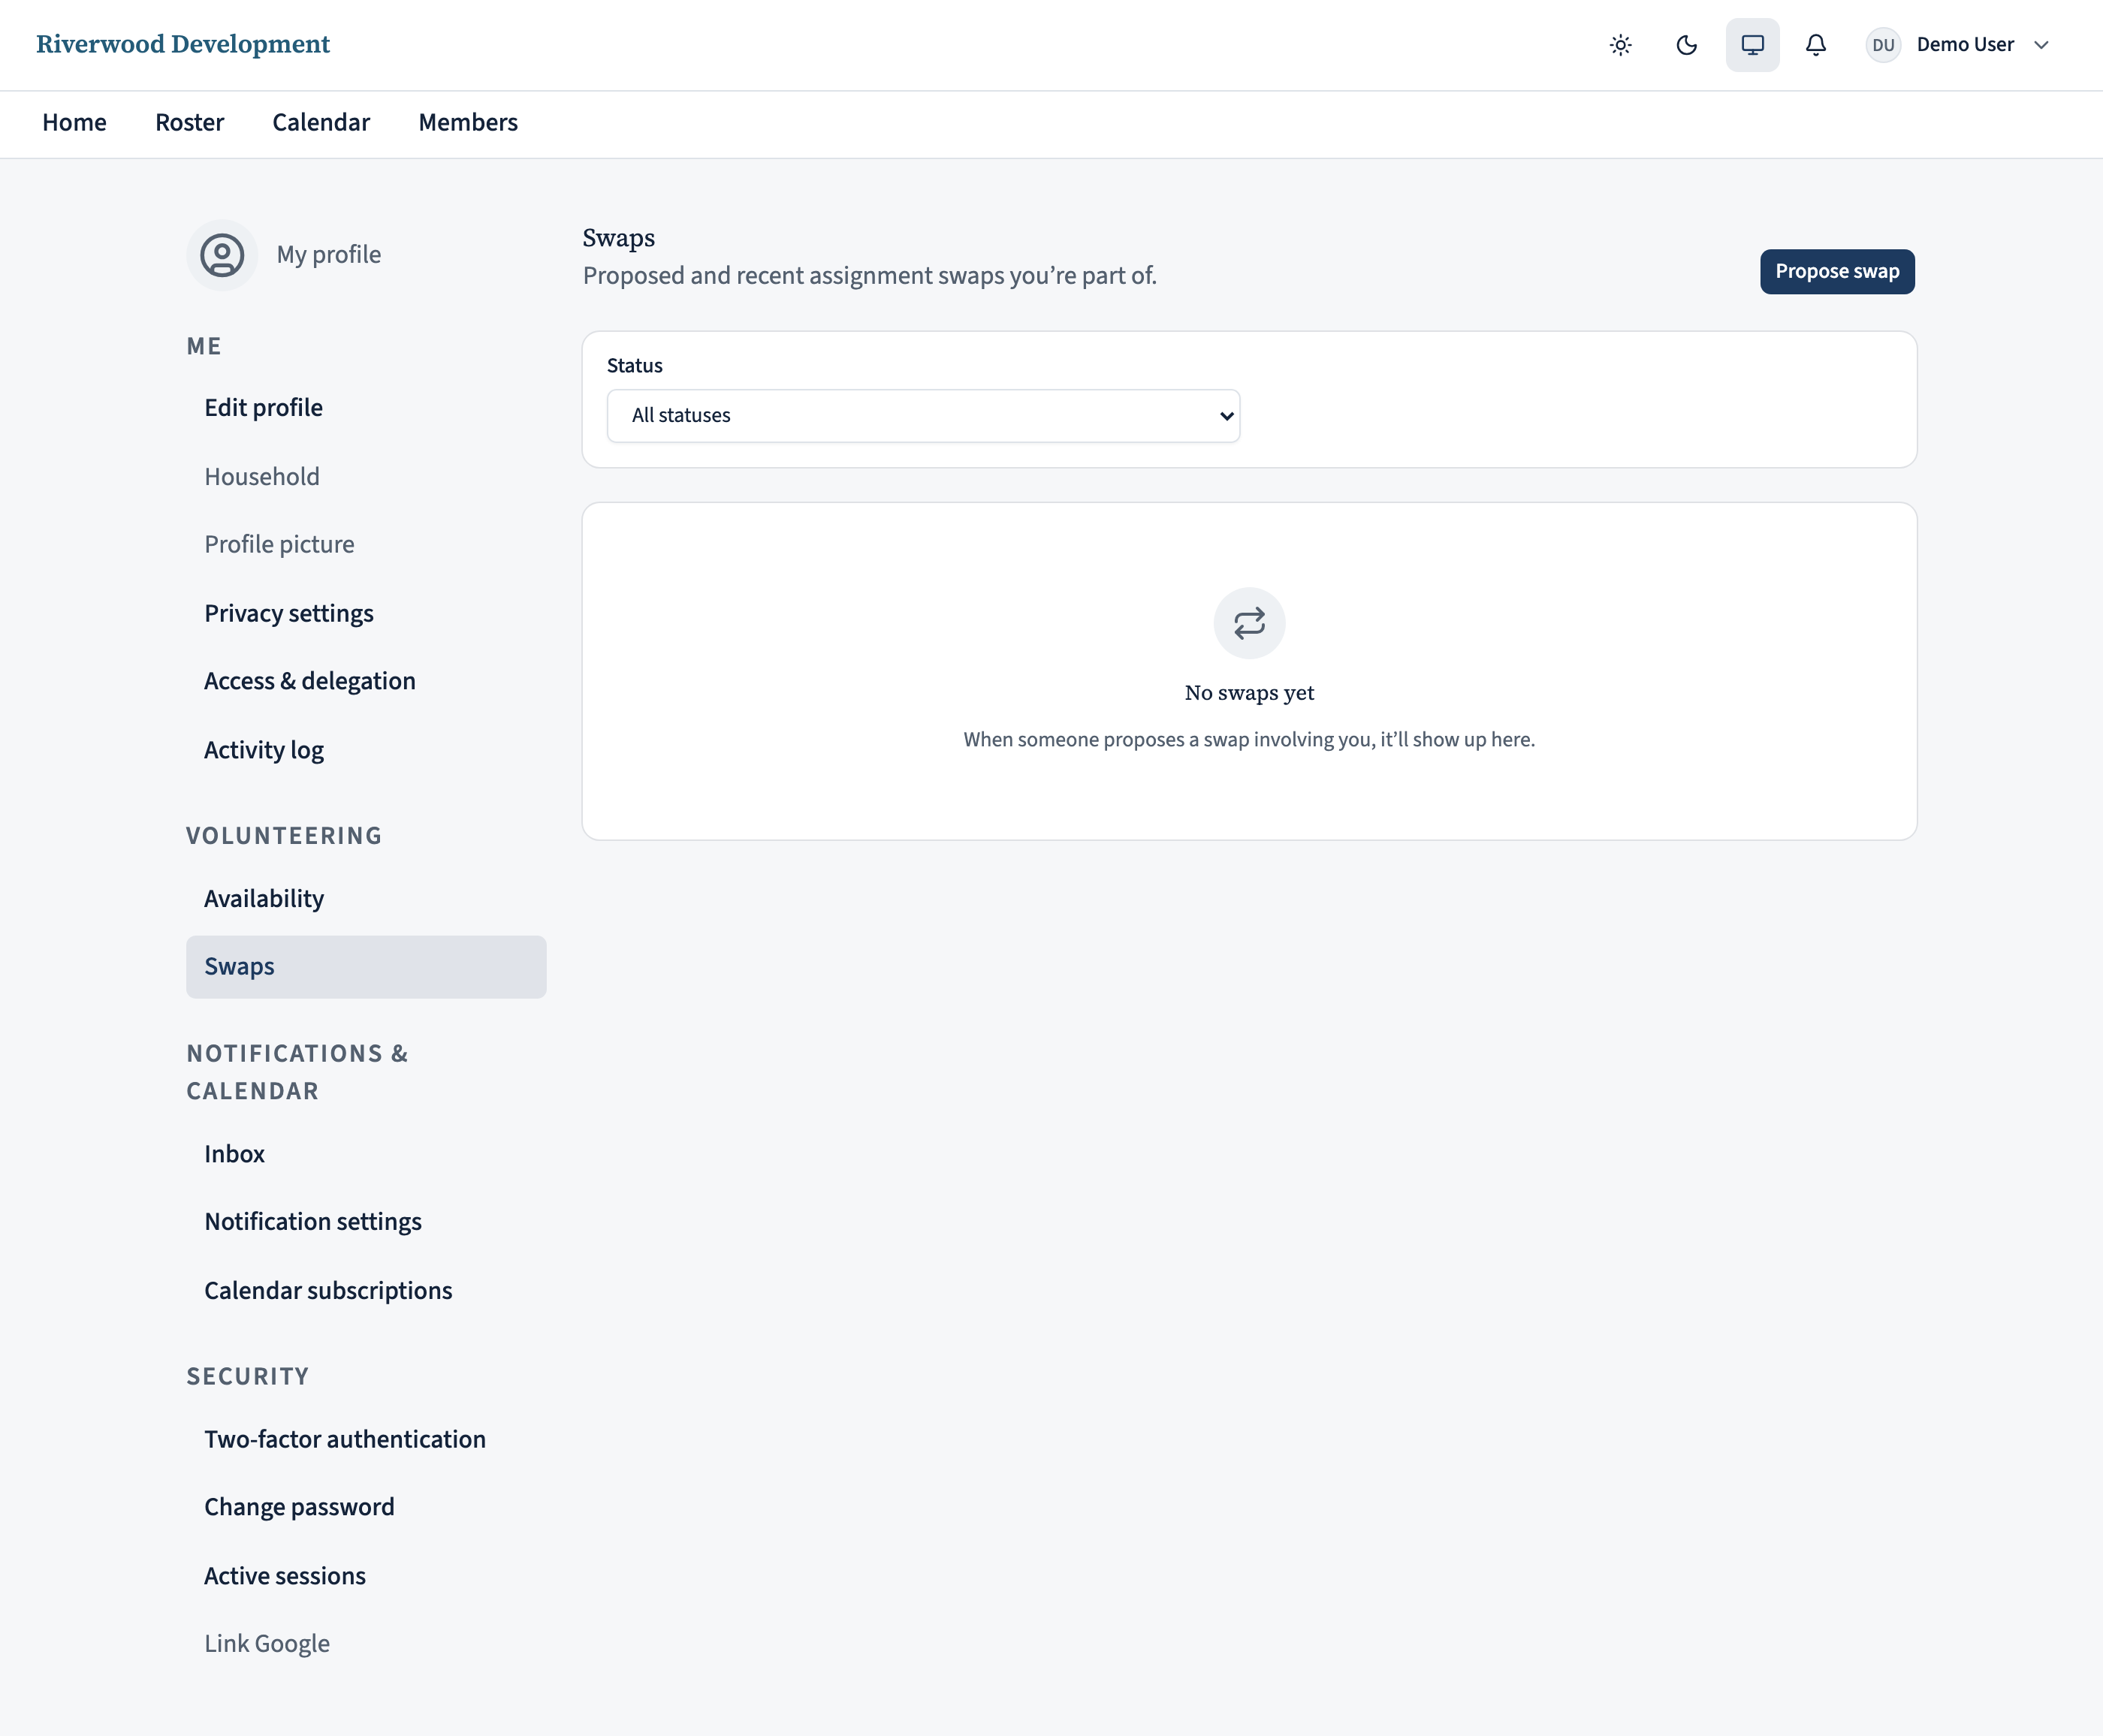
Task: Switch to dark theme moon icon
Action: pyautogui.click(x=1686, y=45)
